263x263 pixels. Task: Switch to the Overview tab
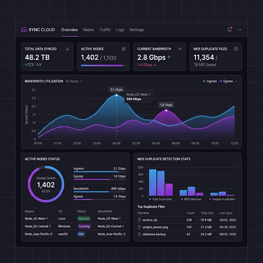[70, 30]
